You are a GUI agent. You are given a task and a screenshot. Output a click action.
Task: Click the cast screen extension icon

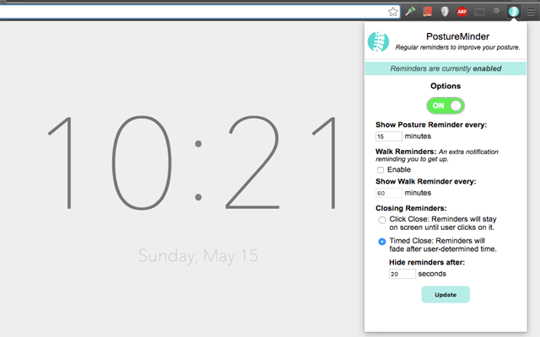(479, 12)
